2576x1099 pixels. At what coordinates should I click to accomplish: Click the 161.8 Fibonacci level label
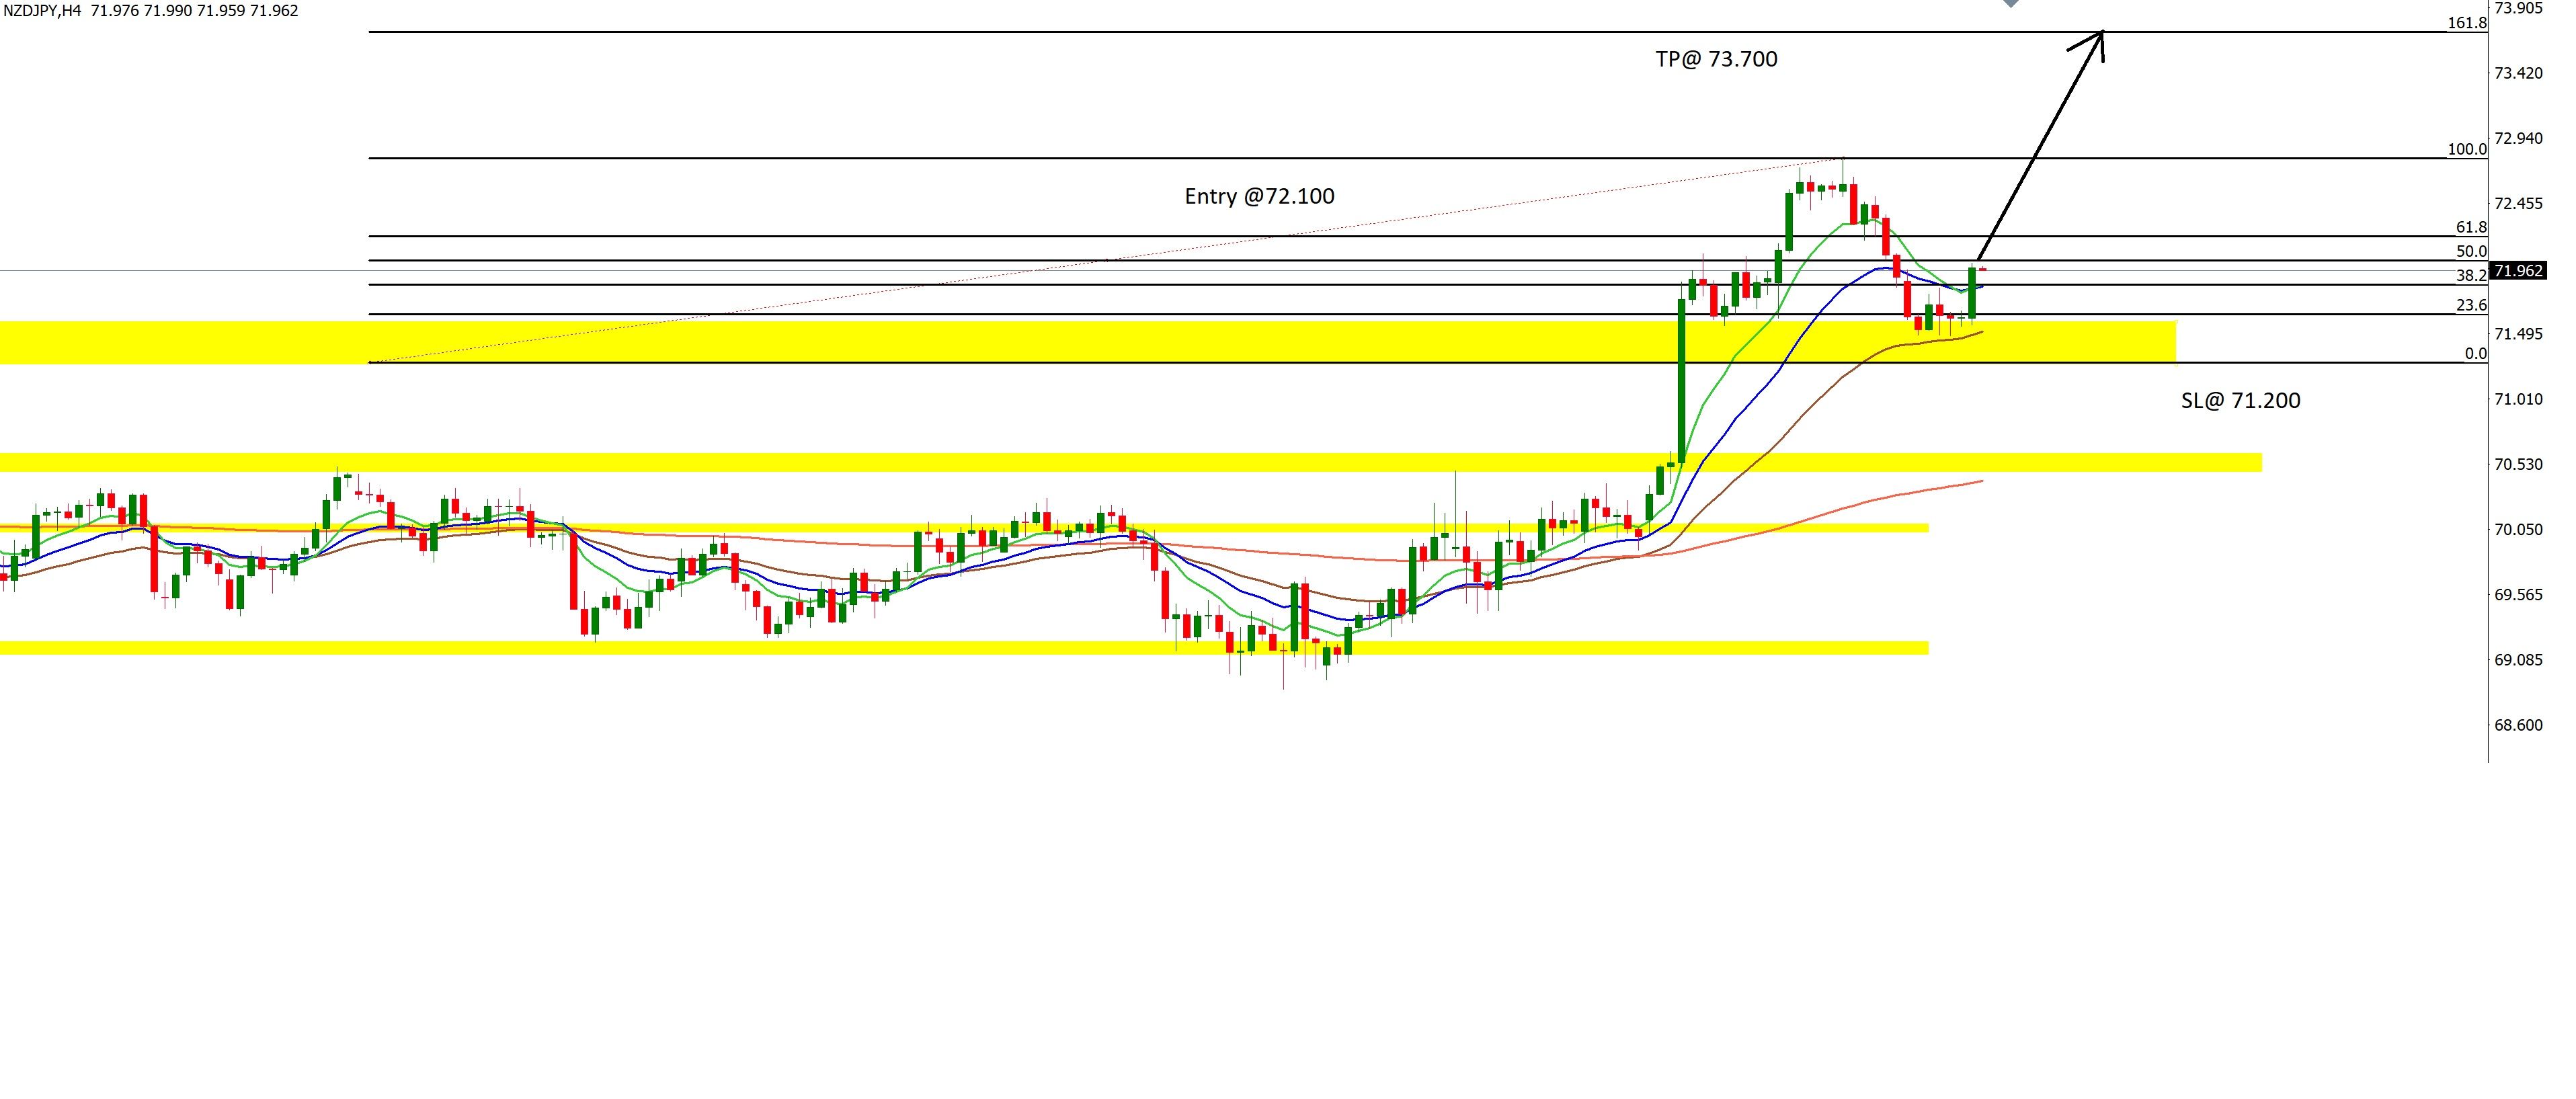pos(2466,23)
